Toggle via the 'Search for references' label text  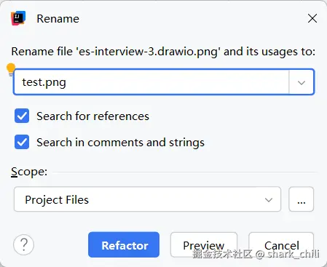[x=92, y=116]
